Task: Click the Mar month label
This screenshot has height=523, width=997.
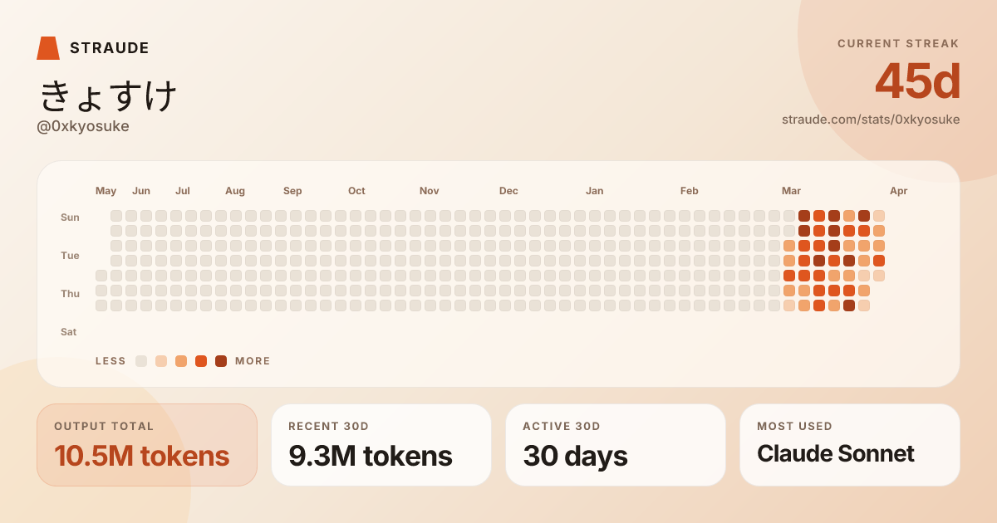Action: (791, 191)
